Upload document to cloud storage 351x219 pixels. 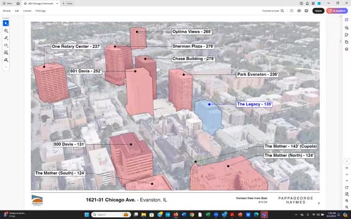[x=299, y=11]
